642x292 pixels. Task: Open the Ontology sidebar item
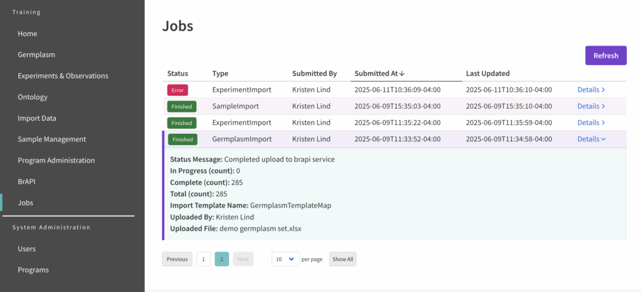point(33,97)
